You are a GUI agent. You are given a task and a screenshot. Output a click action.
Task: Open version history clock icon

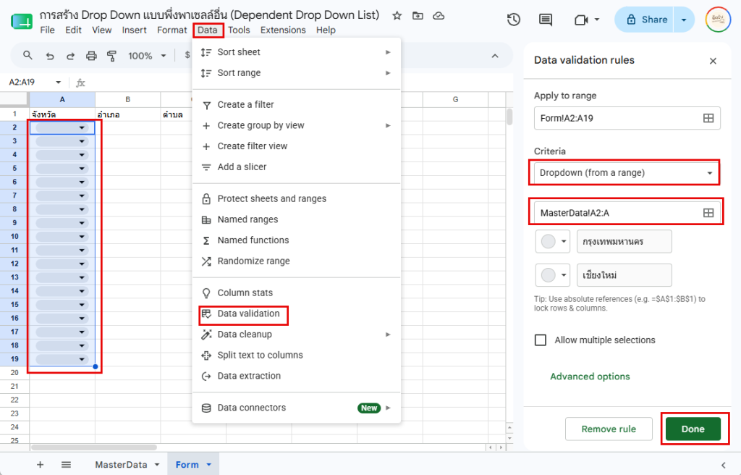(x=514, y=20)
